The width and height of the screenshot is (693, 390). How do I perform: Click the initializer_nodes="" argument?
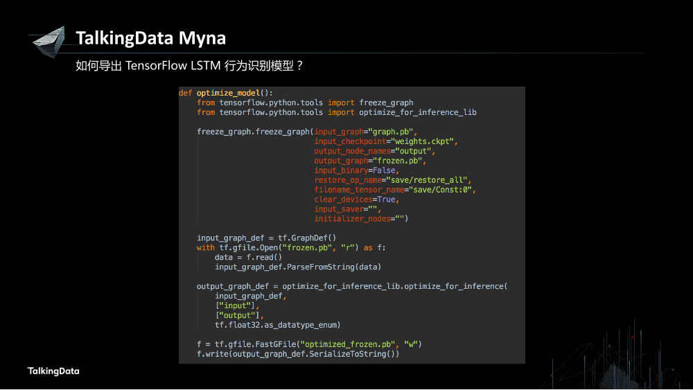click(x=361, y=219)
